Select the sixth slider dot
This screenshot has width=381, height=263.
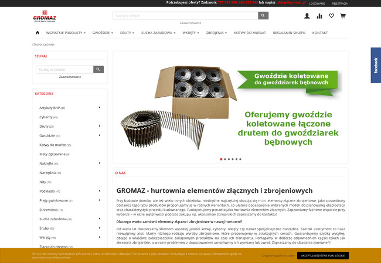click(x=240, y=159)
